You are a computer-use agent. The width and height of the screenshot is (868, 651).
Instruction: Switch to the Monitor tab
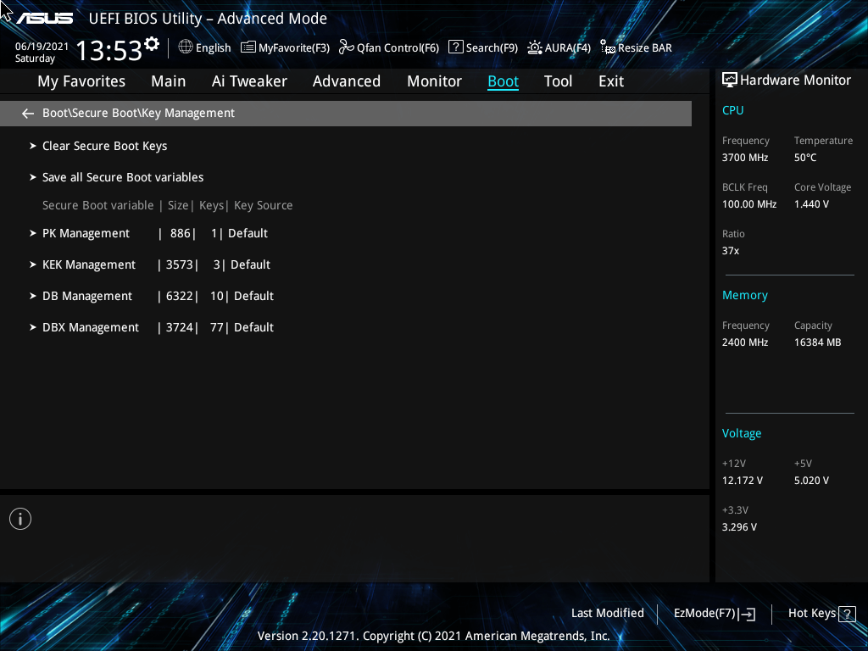434,81
